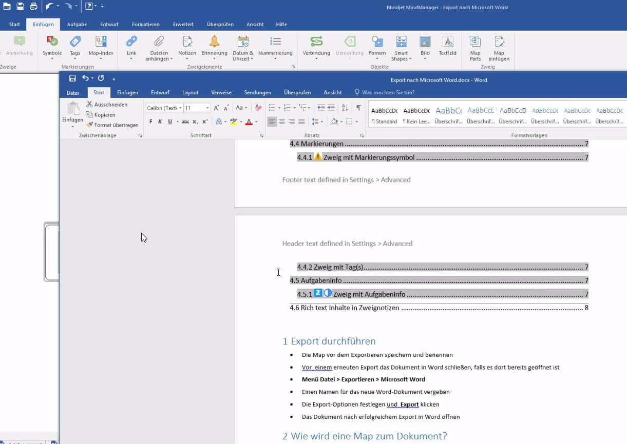Insert Datum & Uhrzeit in MindManager
Viewport: 627px width, 444px height.
pos(243,47)
